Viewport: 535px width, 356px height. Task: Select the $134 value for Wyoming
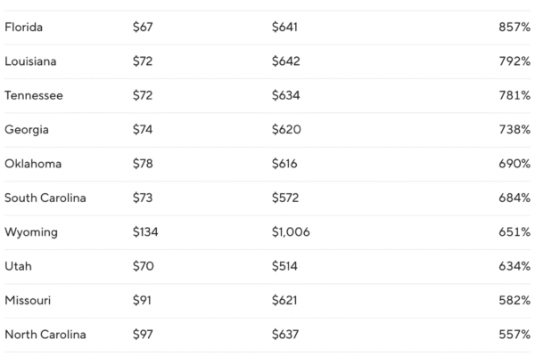[x=145, y=232]
